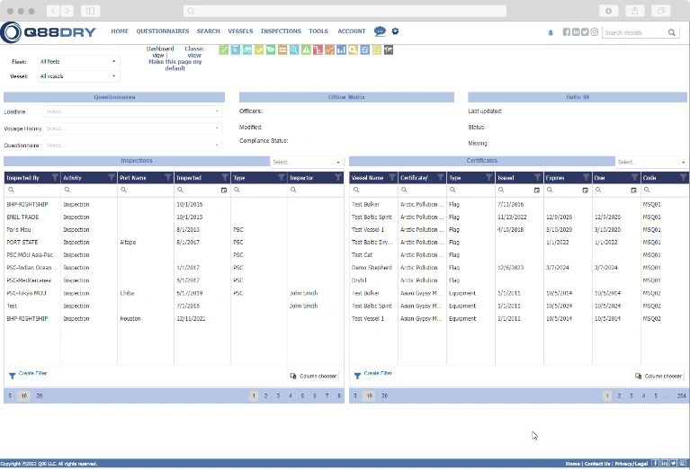Open the INSPECTIONS menu

pyautogui.click(x=281, y=31)
